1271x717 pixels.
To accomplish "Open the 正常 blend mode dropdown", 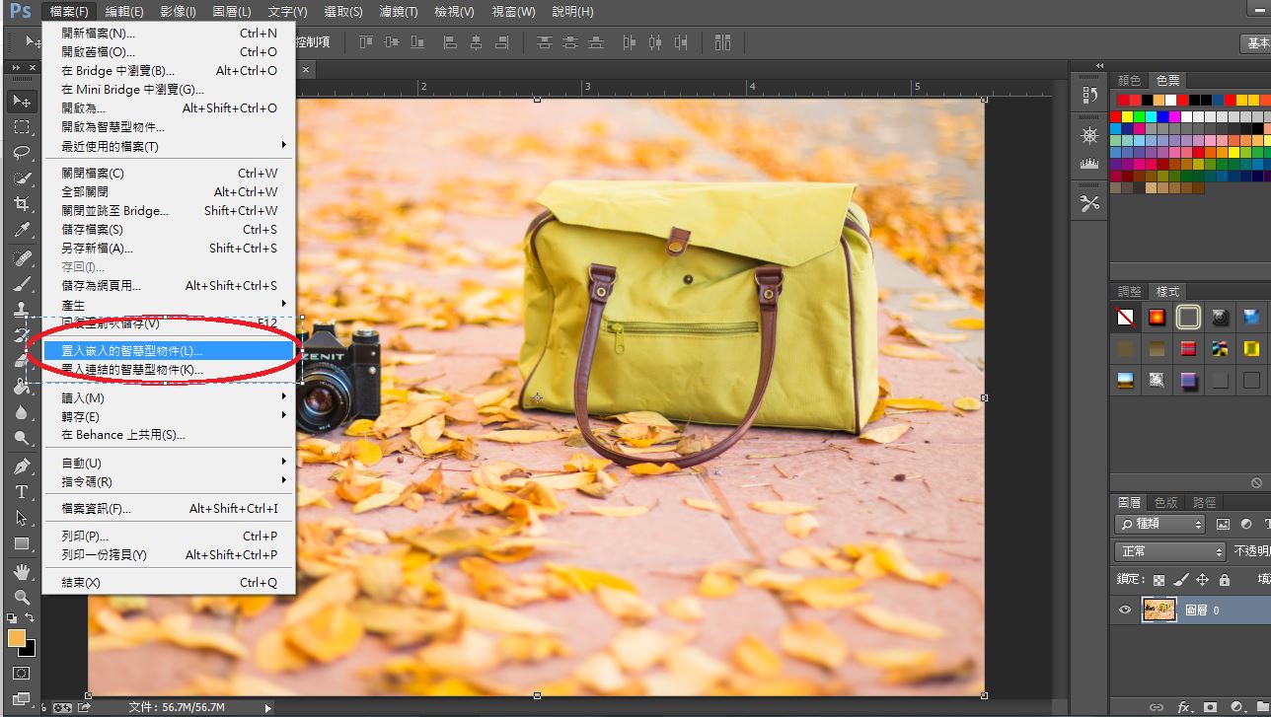I will 1169,551.
